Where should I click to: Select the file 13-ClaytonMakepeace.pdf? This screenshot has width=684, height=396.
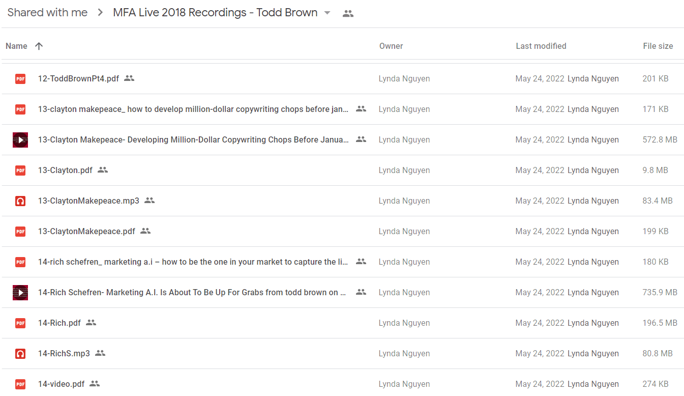pyautogui.click(x=86, y=232)
